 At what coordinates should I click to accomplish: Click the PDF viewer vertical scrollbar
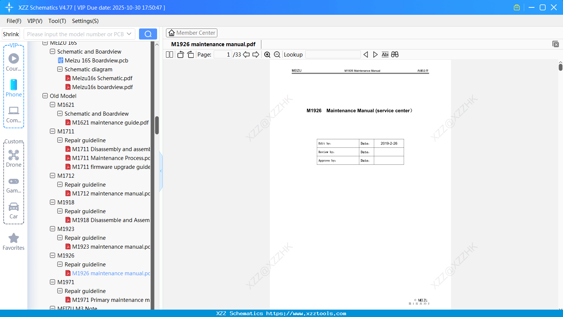(560, 67)
